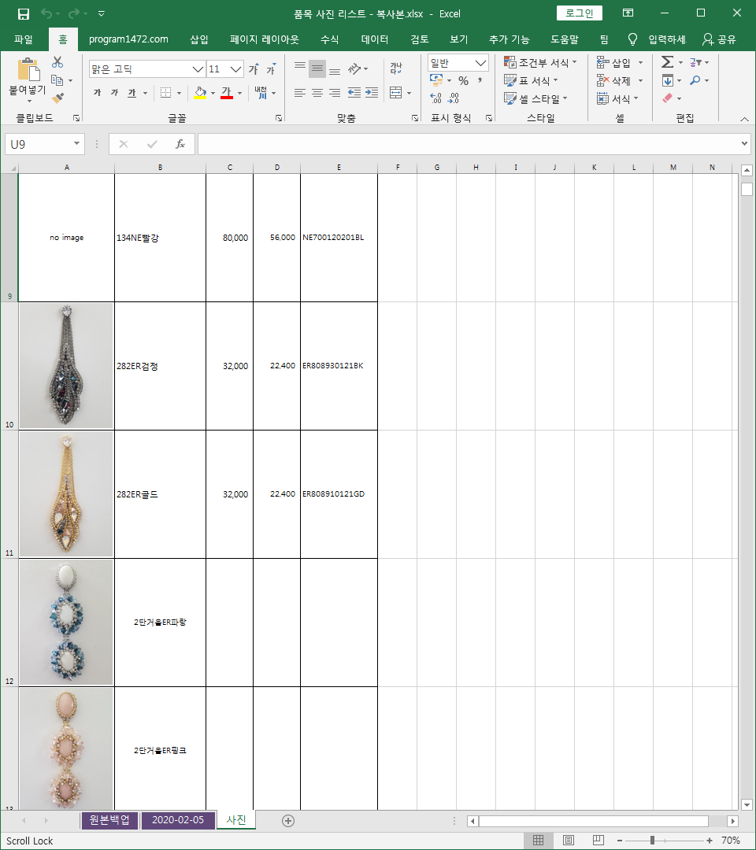Toggle the middle vertical align button
This screenshot has height=850, width=756.
pyautogui.click(x=317, y=68)
